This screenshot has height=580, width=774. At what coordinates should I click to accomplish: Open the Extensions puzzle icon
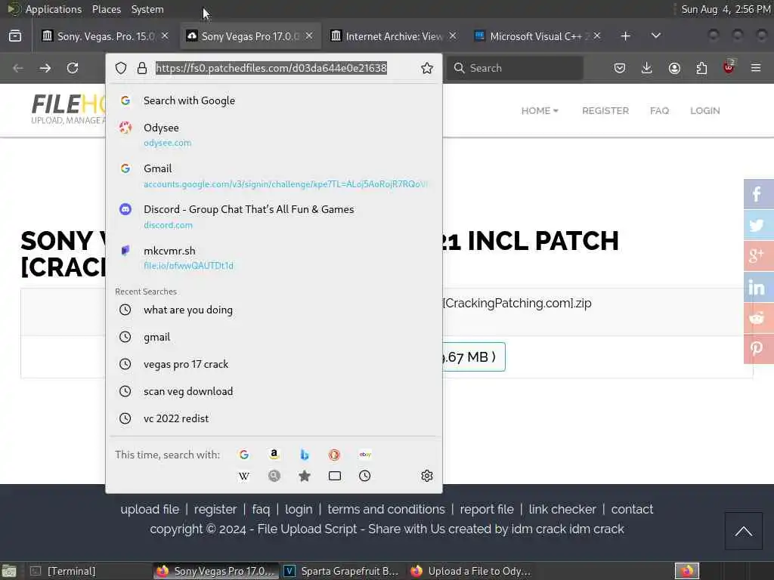701,68
